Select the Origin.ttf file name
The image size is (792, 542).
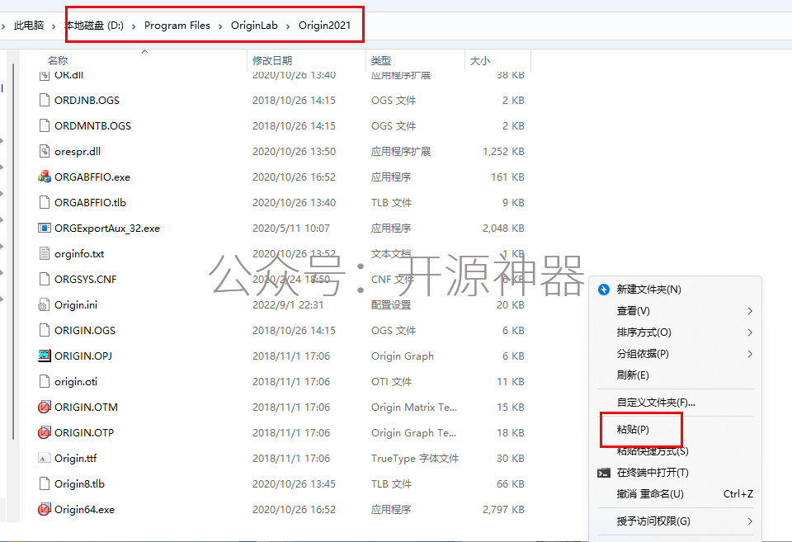tap(75, 458)
